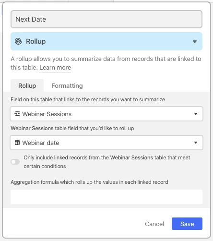Open the Webinar Sessions dropdown arrow
Image resolution: width=213 pixels, height=241 pixels.
(196, 114)
